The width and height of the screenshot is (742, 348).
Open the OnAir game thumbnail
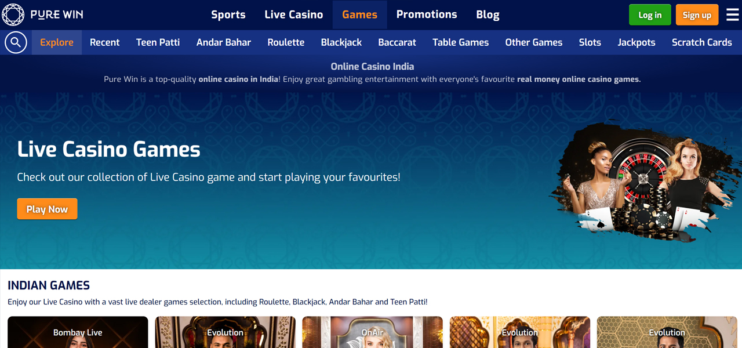point(372,332)
